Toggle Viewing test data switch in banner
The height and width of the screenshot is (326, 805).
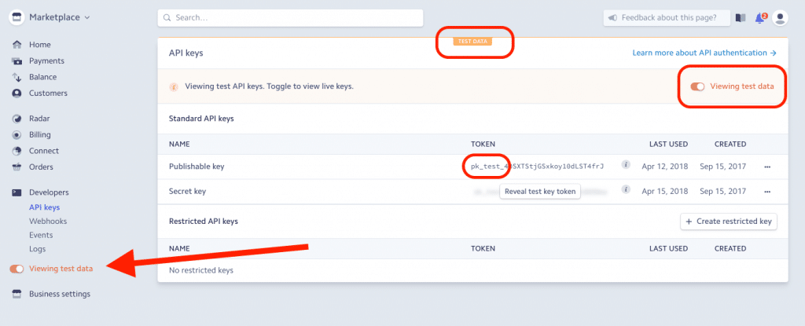pyautogui.click(x=698, y=86)
